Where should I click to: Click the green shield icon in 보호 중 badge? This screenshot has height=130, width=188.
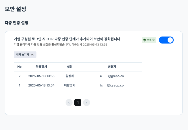point(145,40)
